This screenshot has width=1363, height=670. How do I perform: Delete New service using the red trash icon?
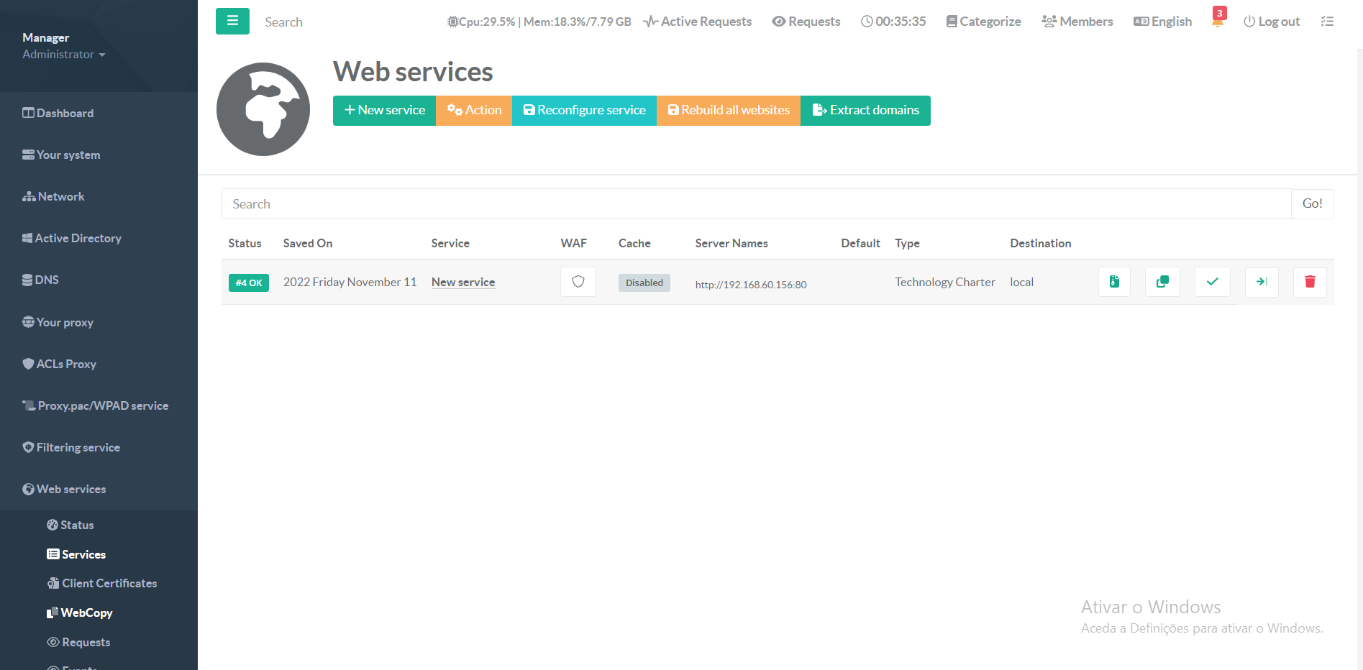click(1309, 282)
